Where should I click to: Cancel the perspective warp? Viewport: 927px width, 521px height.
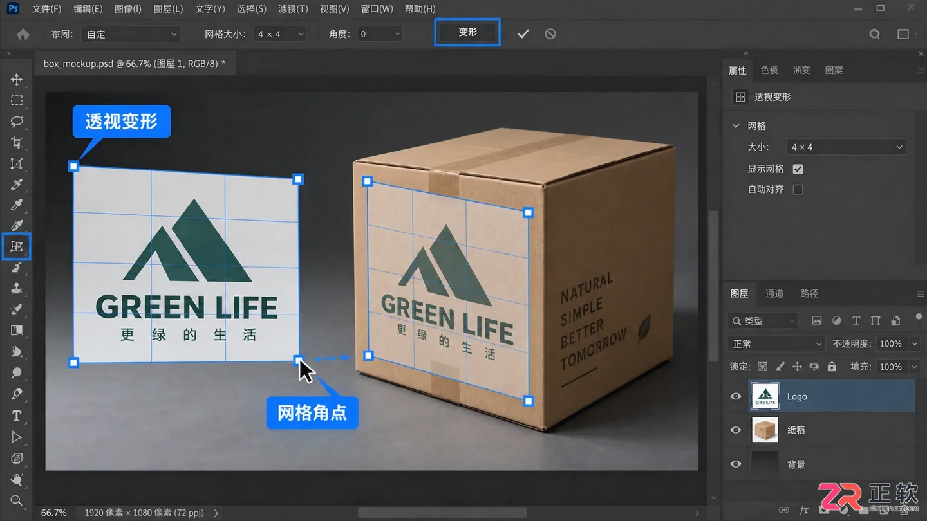[550, 34]
